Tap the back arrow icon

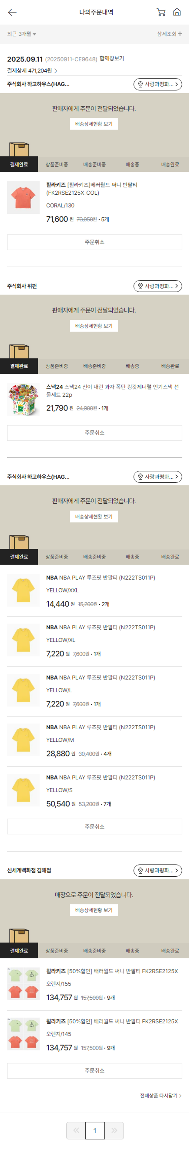(13, 12)
